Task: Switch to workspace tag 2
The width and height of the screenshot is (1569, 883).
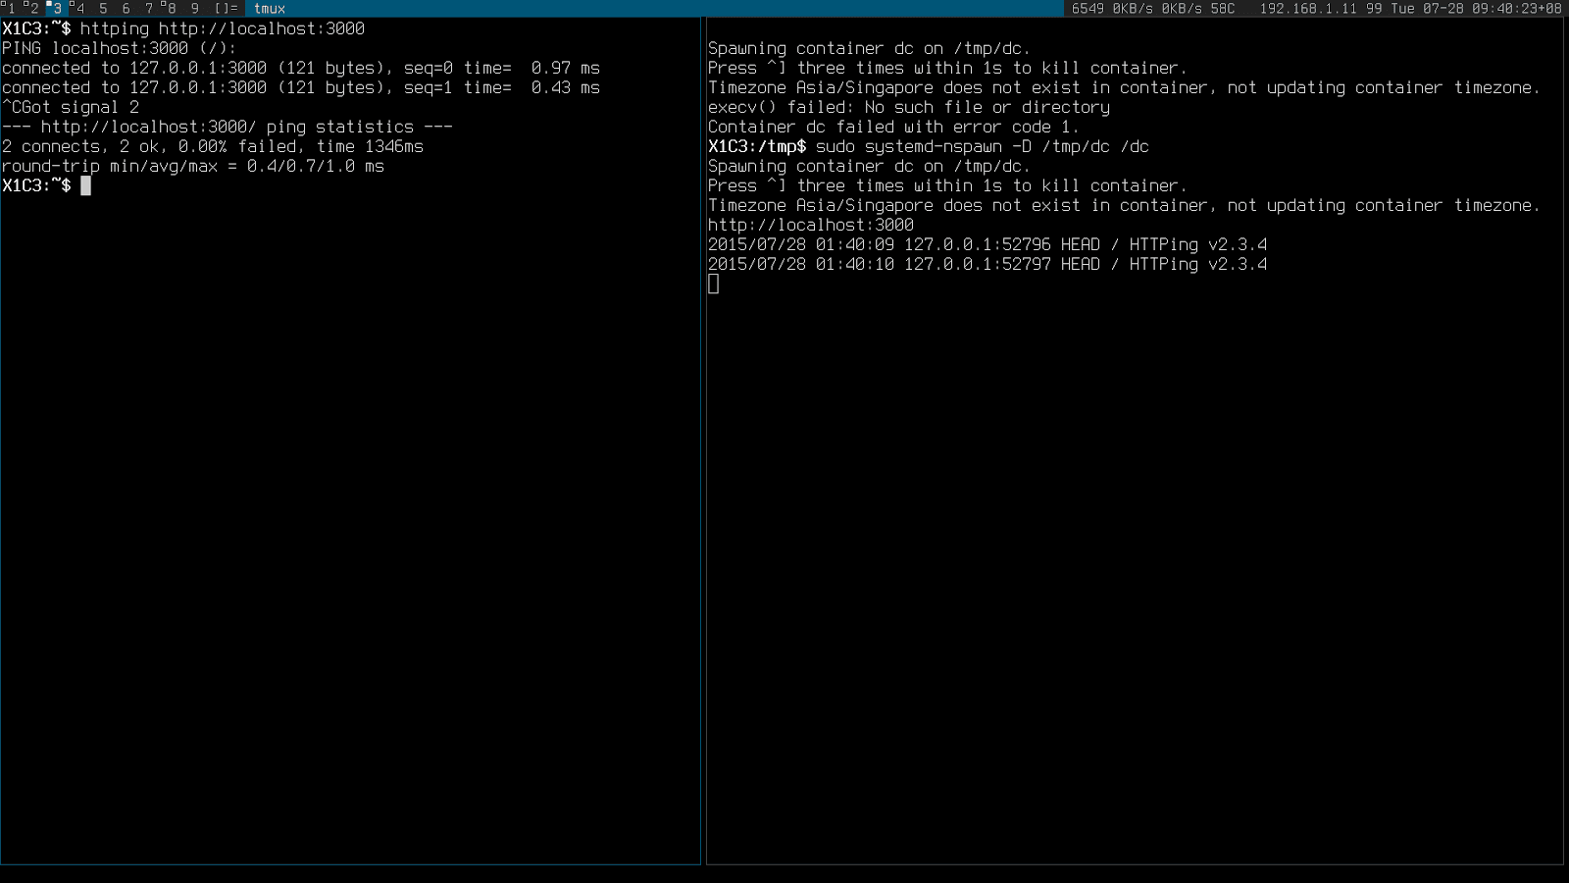Action: (33, 8)
